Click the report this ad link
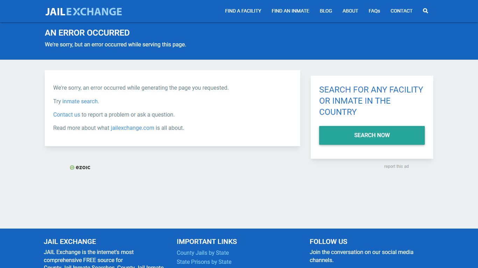This screenshot has width=478, height=268. click(x=396, y=166)
